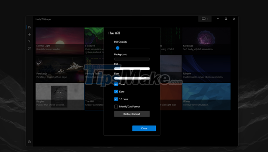The image size is (268, 152).
Task: Close the Lively Wallpaper window
Action: tap(234, 19)
